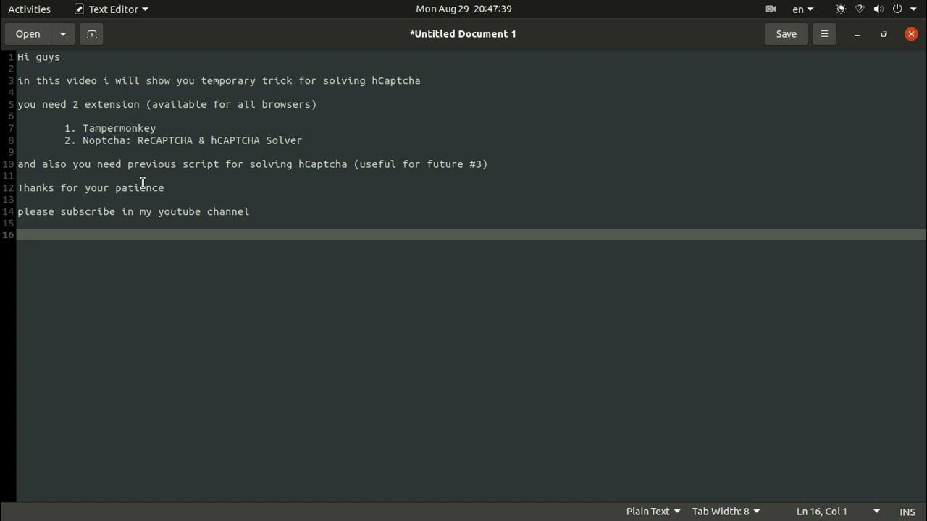Open the en keyboard layout menu
This screenshot has height=521, width=927.
tap(802, 9)
